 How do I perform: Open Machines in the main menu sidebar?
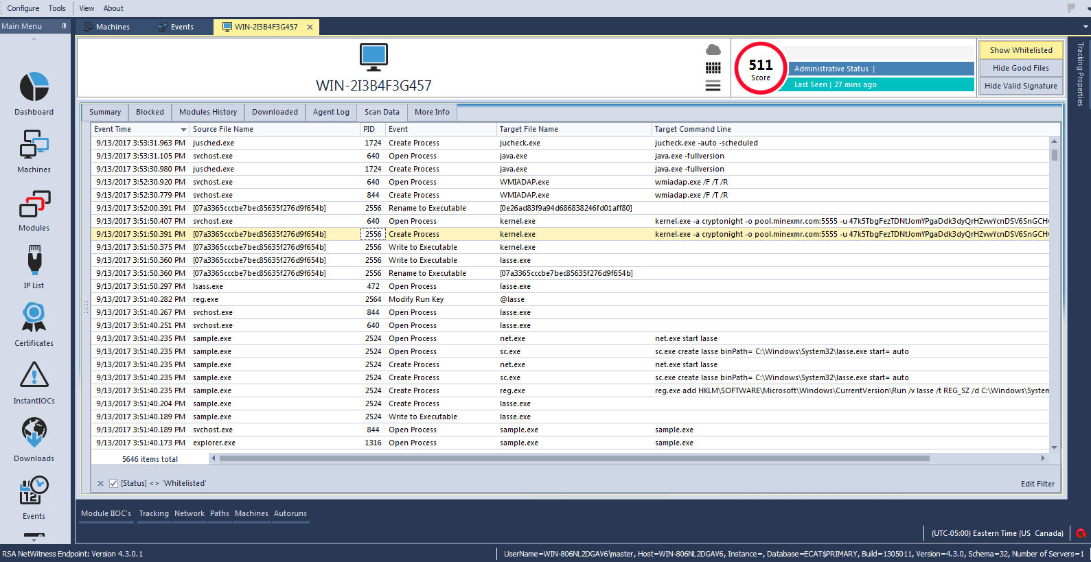pos(34,145)
